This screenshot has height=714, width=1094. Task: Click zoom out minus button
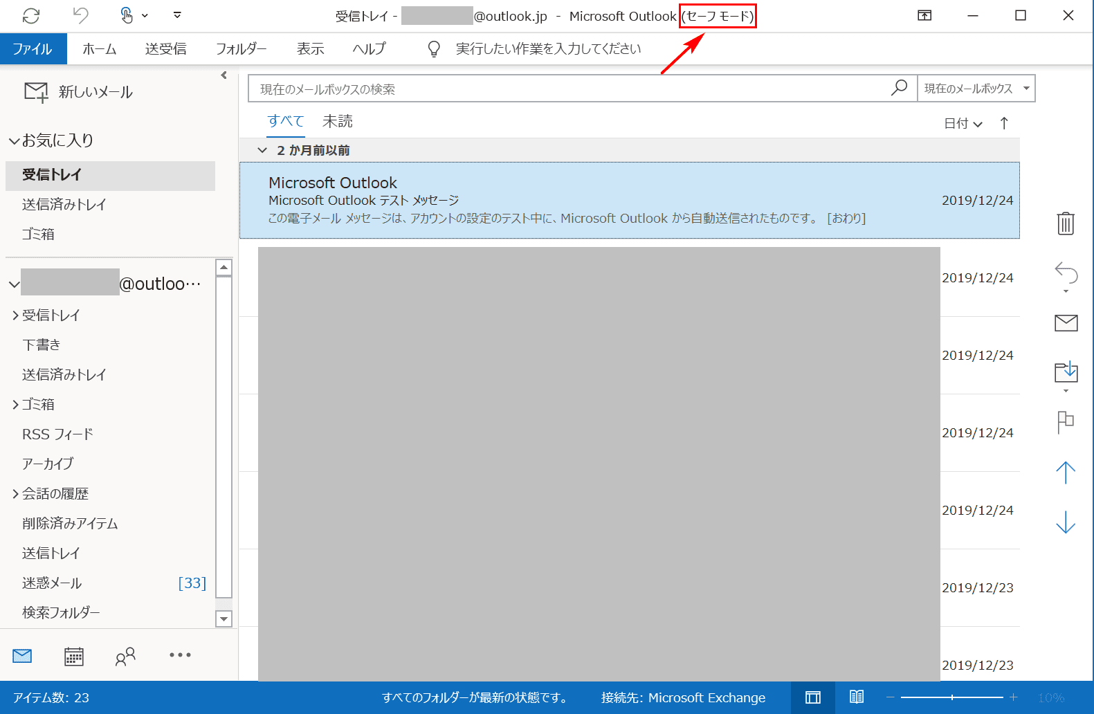point(891,697)
